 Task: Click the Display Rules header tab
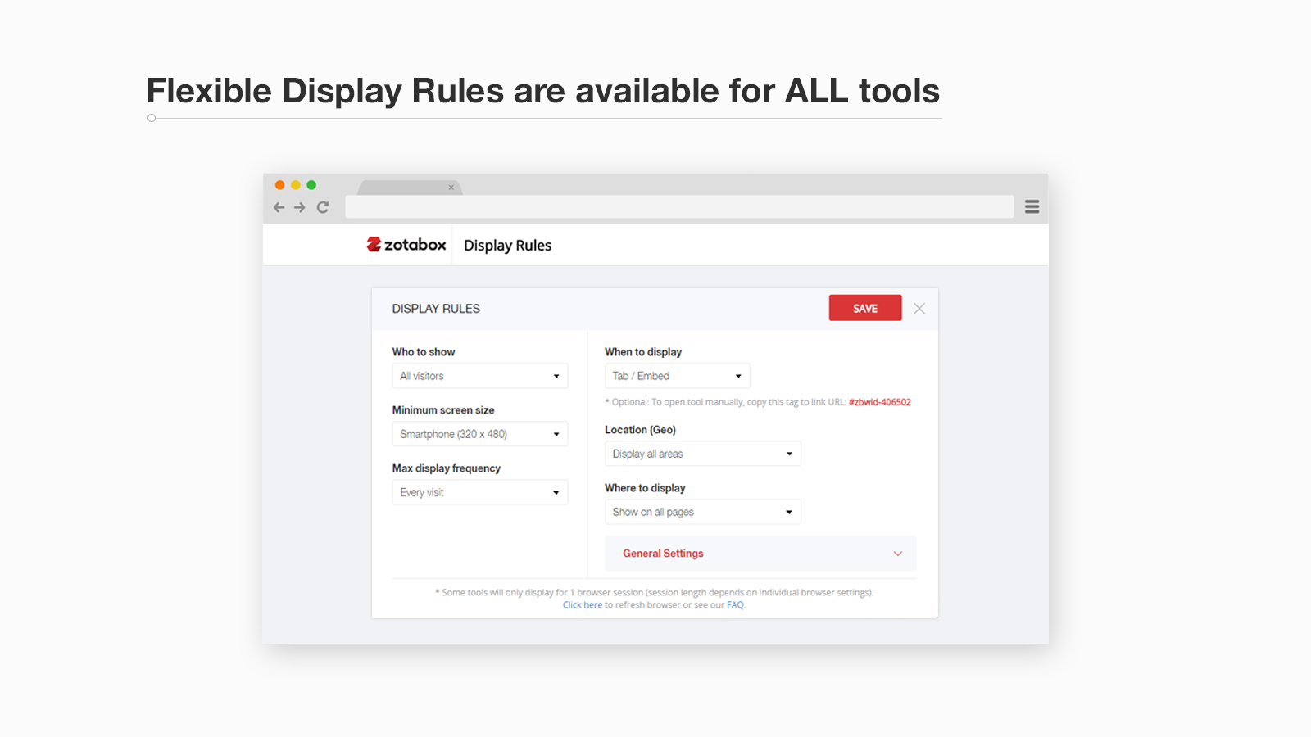click(x=507, y=245)
